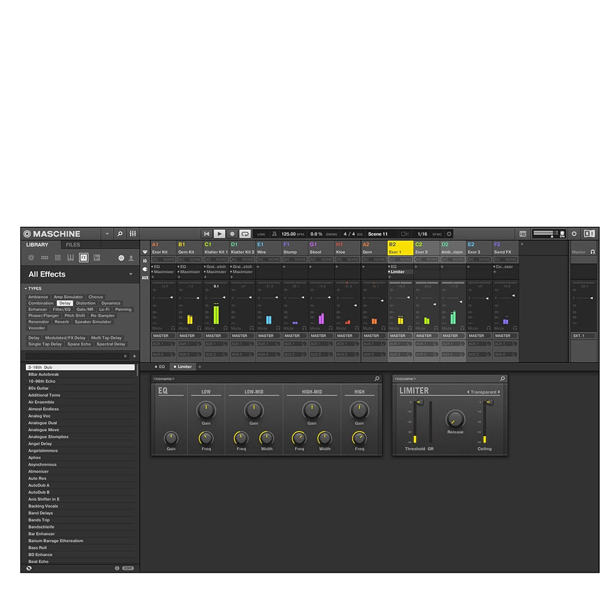615x615 pixels.
Task: Select the Reverb type tag
Action: [61, 322]
